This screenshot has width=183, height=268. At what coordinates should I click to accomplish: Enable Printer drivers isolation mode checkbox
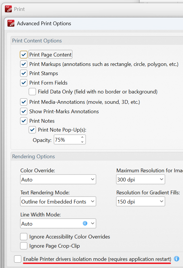click(x=18, y=259)
